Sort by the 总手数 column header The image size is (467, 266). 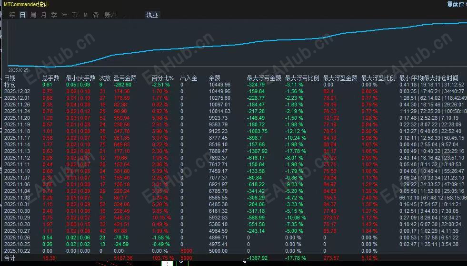coord(50,78)
